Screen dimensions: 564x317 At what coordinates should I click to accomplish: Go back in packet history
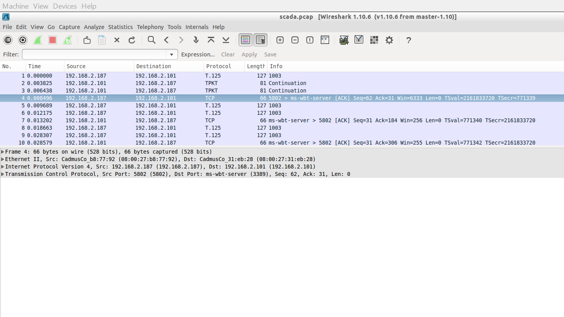[166, 40]
